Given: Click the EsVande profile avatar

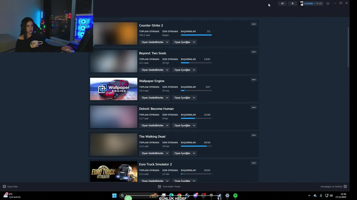Looking at the screenshot, I should click(301, 4).
